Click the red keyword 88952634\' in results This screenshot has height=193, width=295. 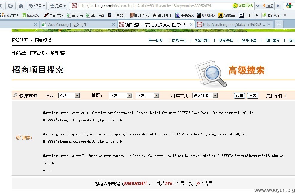click(x=136, y=184)
